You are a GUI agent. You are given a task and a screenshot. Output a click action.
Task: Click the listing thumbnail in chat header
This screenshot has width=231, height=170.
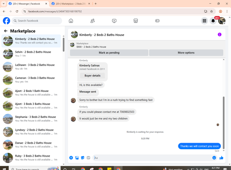(x=74, y=35)
